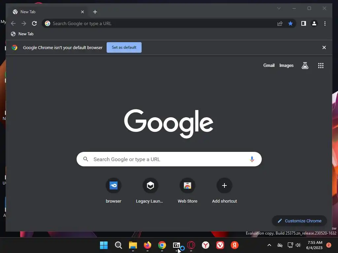338x253 pixels.
Task: Open the side panel icon
Action: 304,23
